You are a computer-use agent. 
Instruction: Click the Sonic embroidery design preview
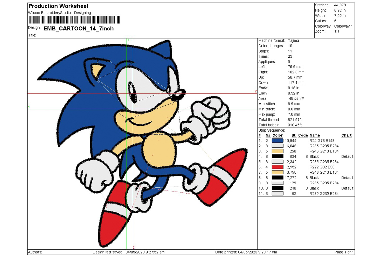click(142, 144)
